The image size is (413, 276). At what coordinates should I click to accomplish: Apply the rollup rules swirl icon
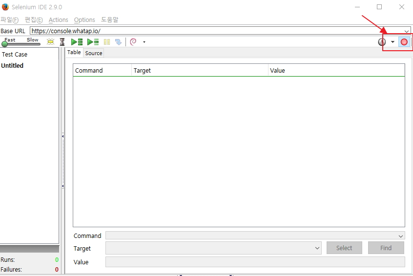click(x=133, y=42)
